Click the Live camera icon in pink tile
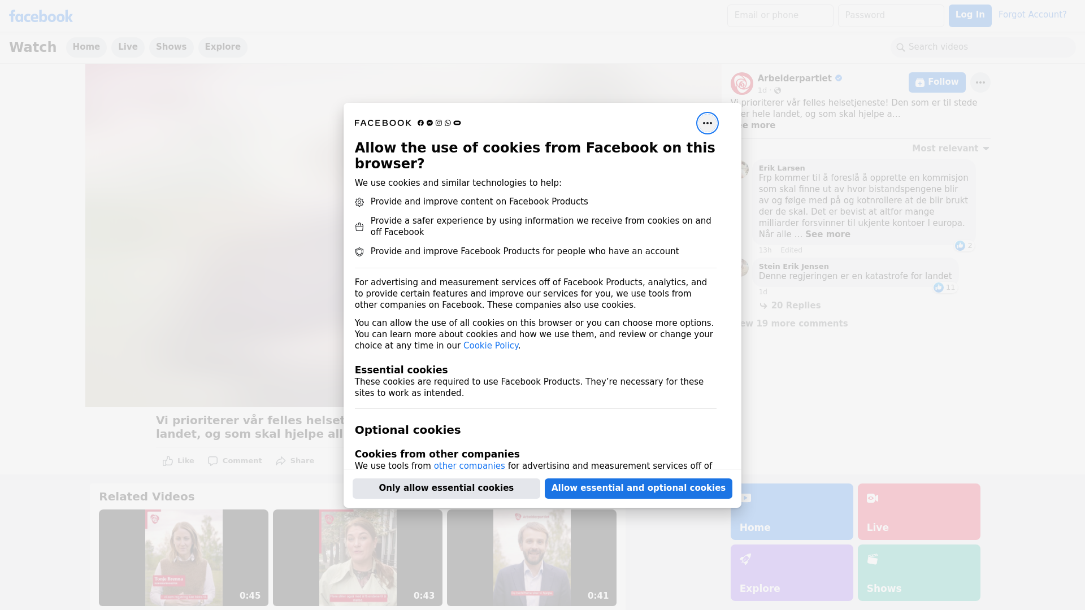The image size is (1085, 610). click(873, 498)
